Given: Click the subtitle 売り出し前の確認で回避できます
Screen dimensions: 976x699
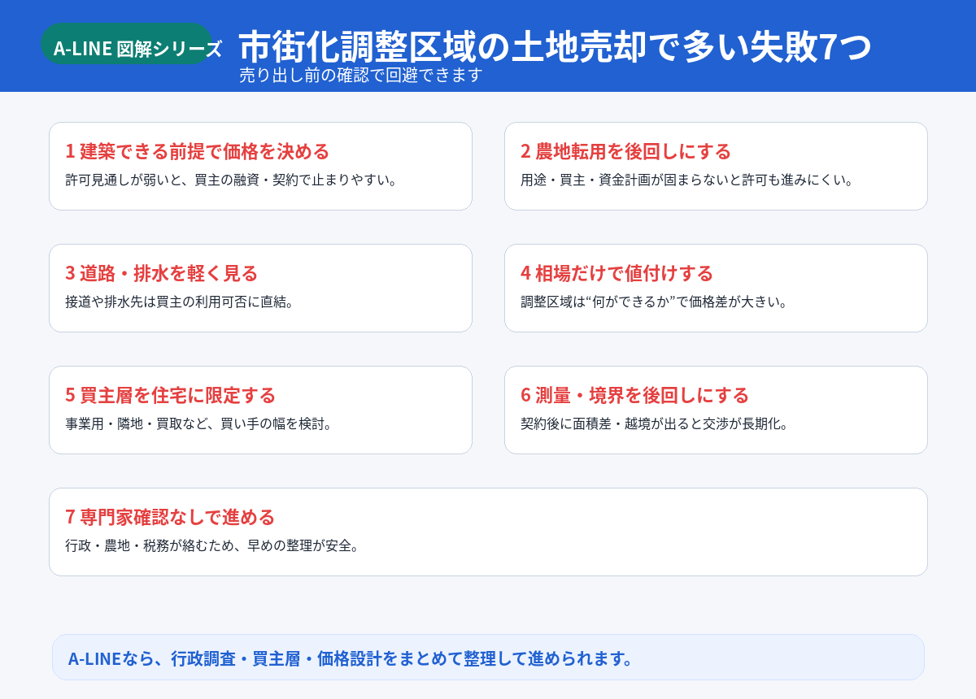Looking at the screenshot, I should click(x=361, y=76).
